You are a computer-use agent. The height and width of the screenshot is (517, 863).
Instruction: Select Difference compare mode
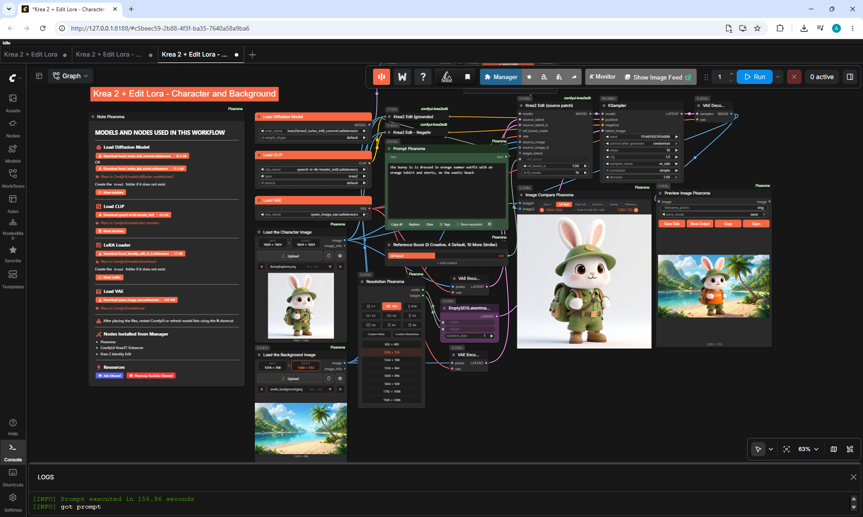pos(631,204)
